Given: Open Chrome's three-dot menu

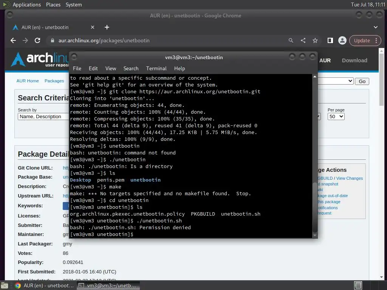Looking at the screenshot, I should pyautogui.click(x=376, y=40).
